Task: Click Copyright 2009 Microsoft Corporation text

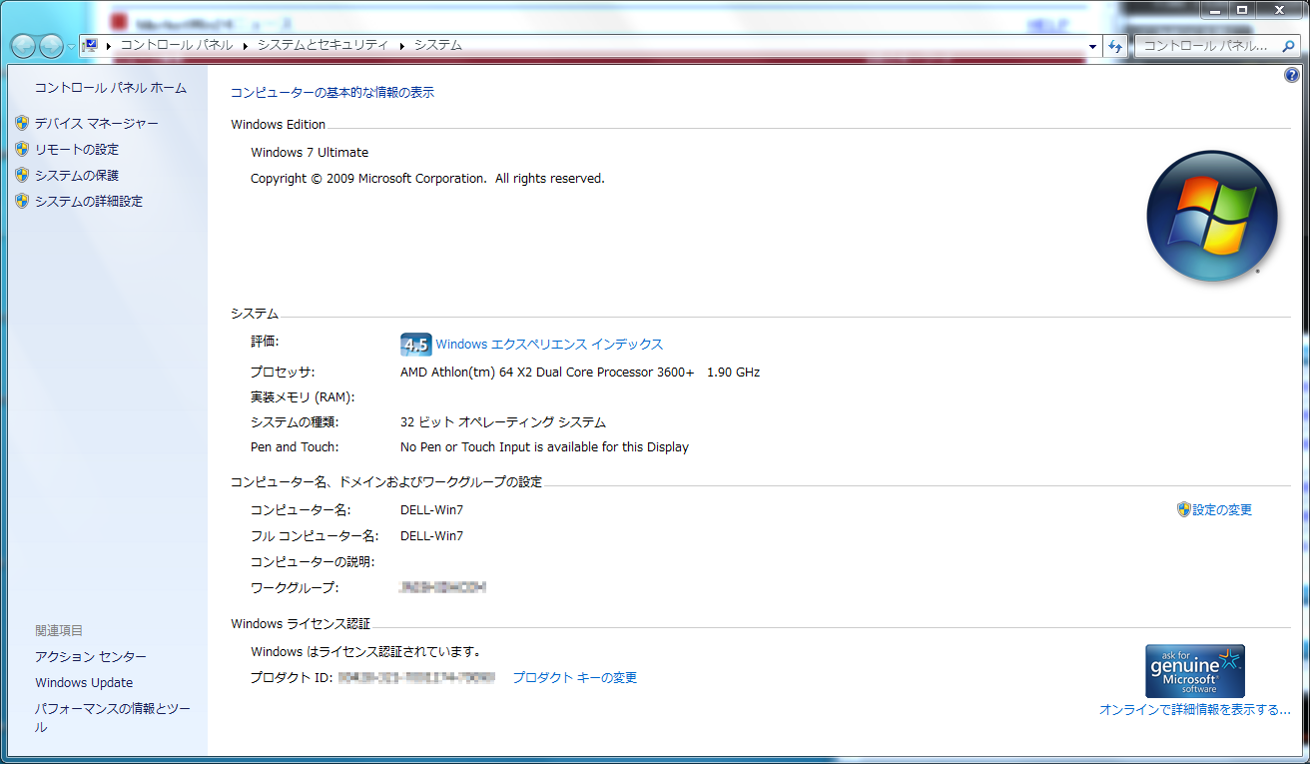Action: click(427, 178)
